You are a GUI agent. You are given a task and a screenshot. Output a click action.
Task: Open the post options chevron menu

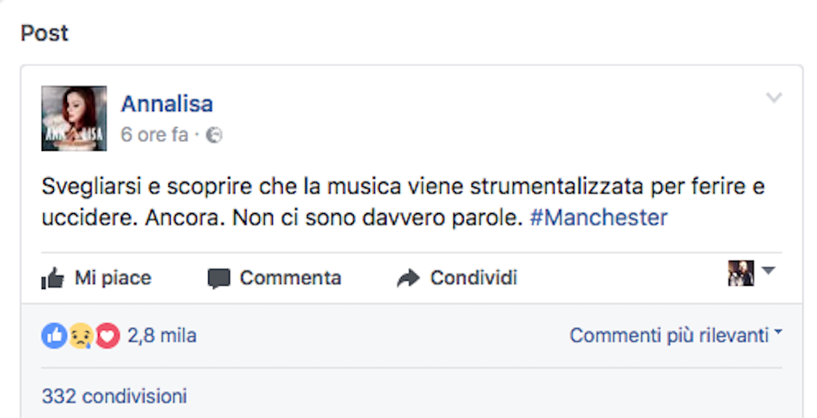pos(774,99)
